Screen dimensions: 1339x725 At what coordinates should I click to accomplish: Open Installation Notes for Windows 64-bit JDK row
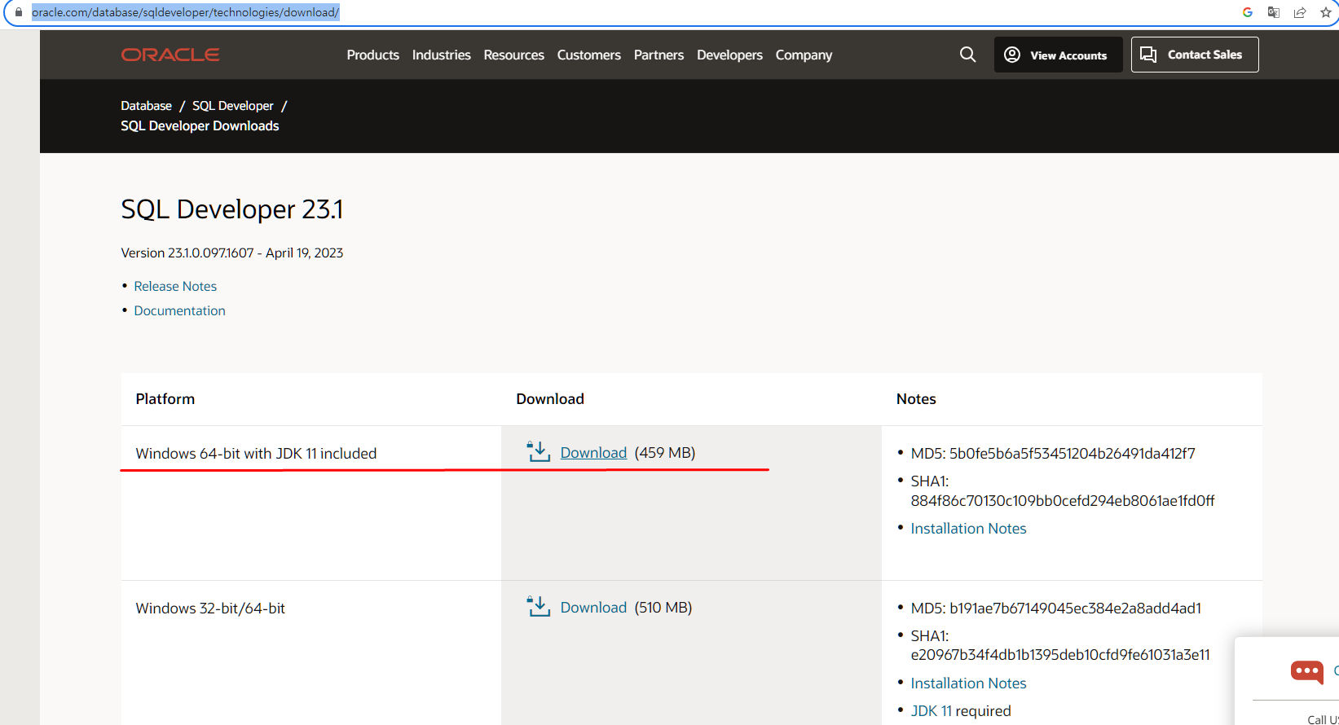(968, 528)
